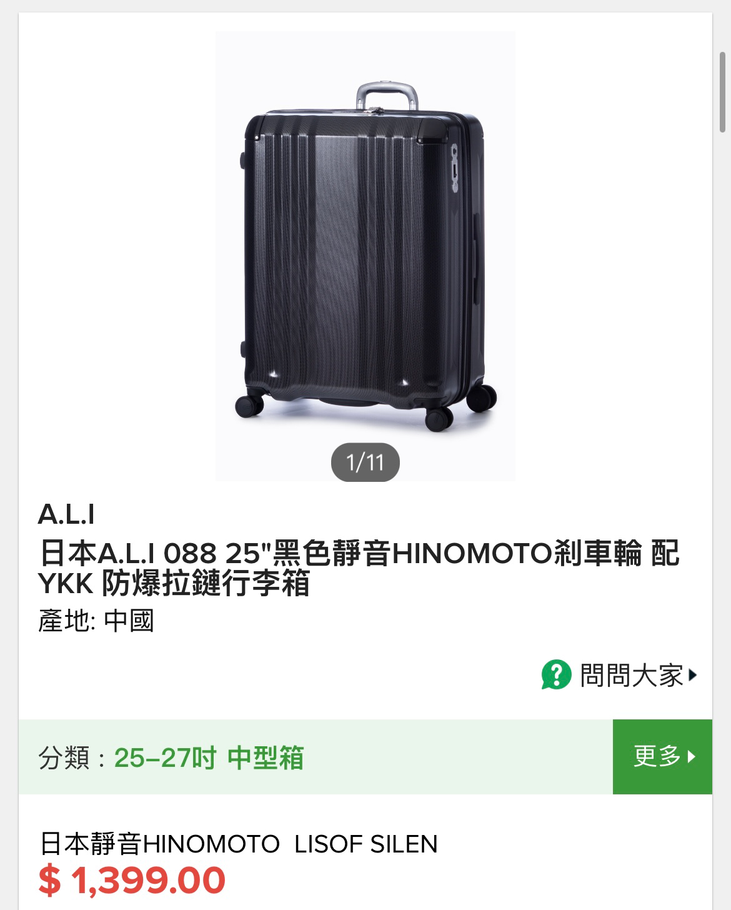Click the 更多 green button

tap(662, 757)
